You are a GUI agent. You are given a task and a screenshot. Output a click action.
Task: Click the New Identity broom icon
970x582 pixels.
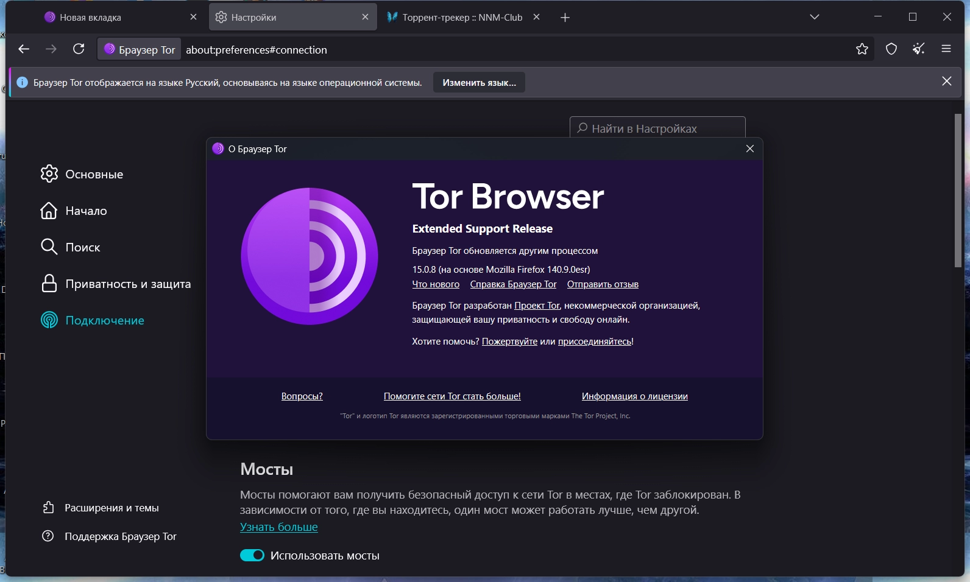coord(919,49)
